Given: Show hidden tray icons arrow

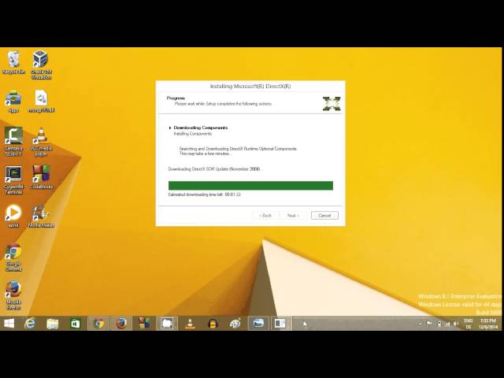Looking at the screenshot, I should 420,324.
